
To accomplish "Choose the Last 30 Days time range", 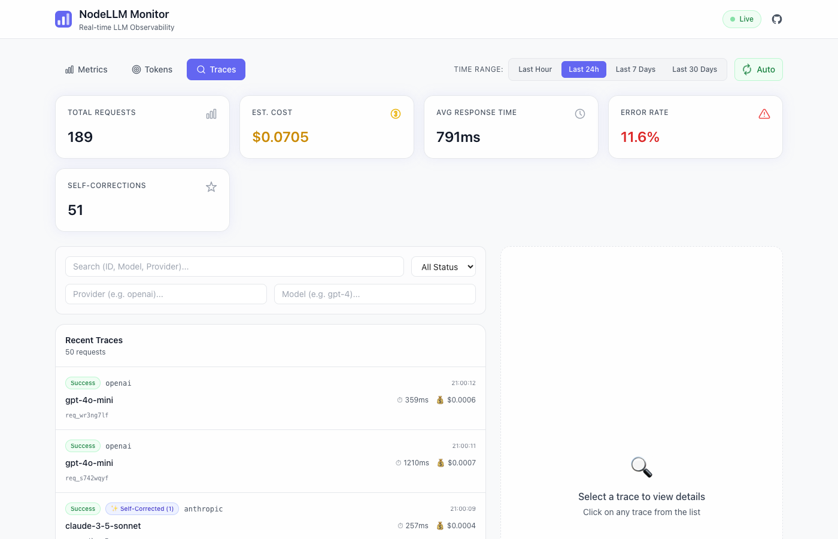I will pyautogui.click(x=694, y=69).
